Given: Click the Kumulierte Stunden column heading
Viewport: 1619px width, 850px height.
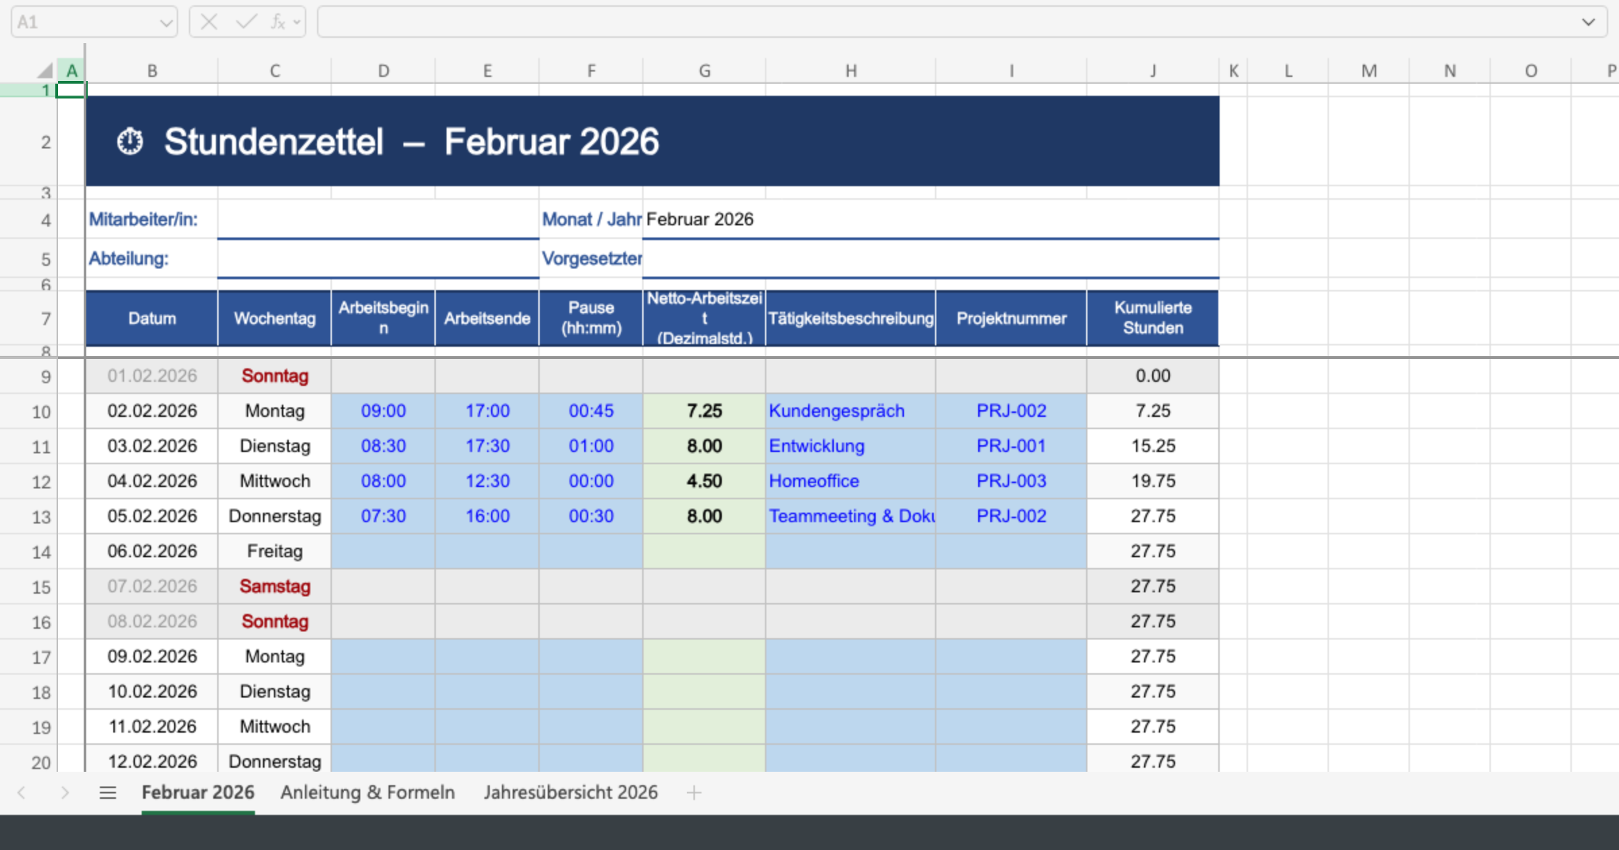Looking at the screenshot, I should pos(1153,318).
